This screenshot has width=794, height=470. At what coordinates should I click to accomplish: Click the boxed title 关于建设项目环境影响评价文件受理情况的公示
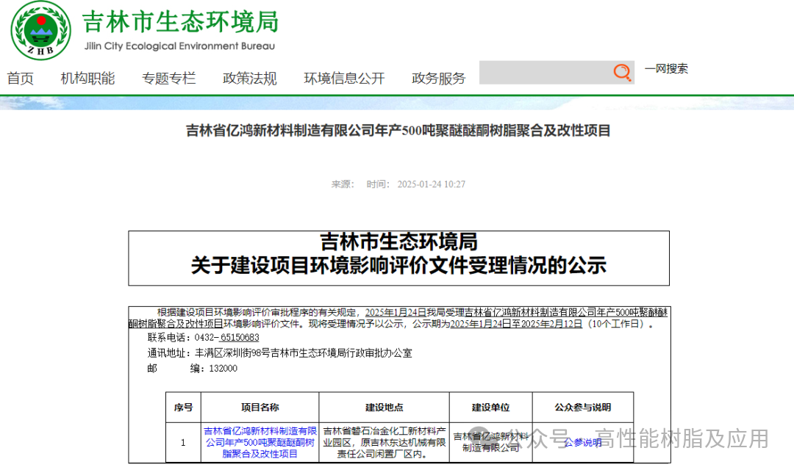[398, 266]
